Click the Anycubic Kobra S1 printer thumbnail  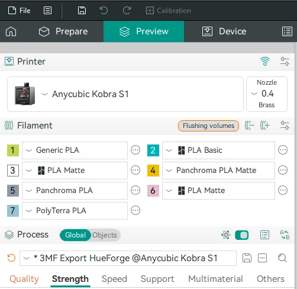25,94
